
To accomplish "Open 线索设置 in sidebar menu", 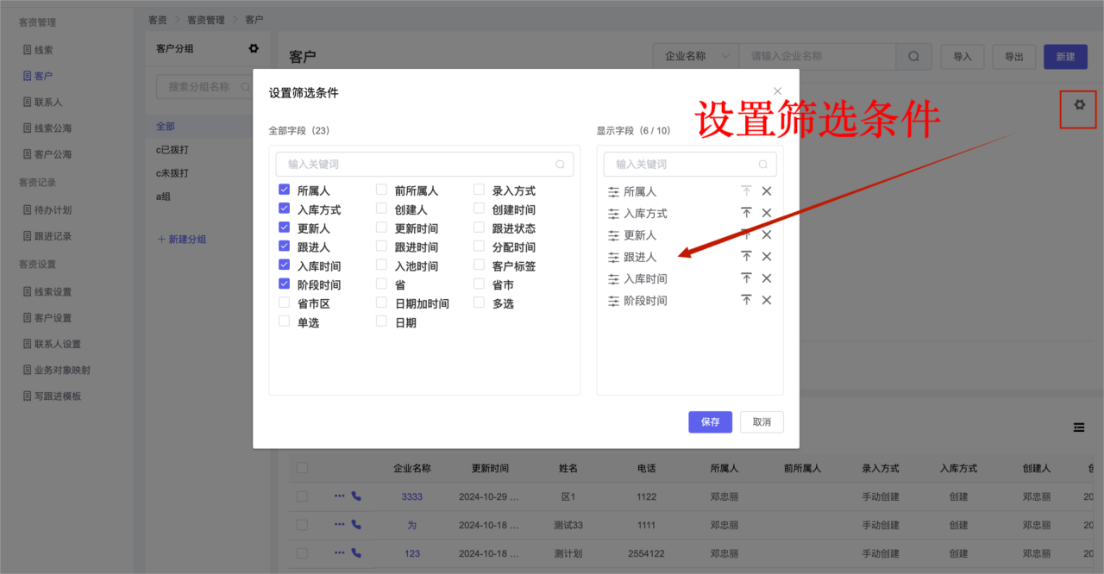I will coord(47,292).
